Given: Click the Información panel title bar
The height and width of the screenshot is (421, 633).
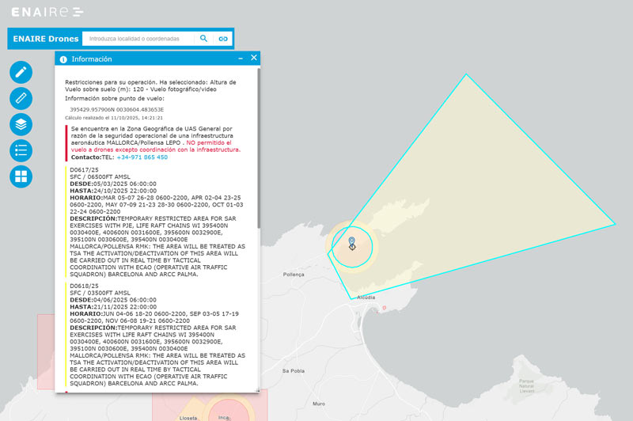Looking at the screenshot, I should (x=150, y=59).
